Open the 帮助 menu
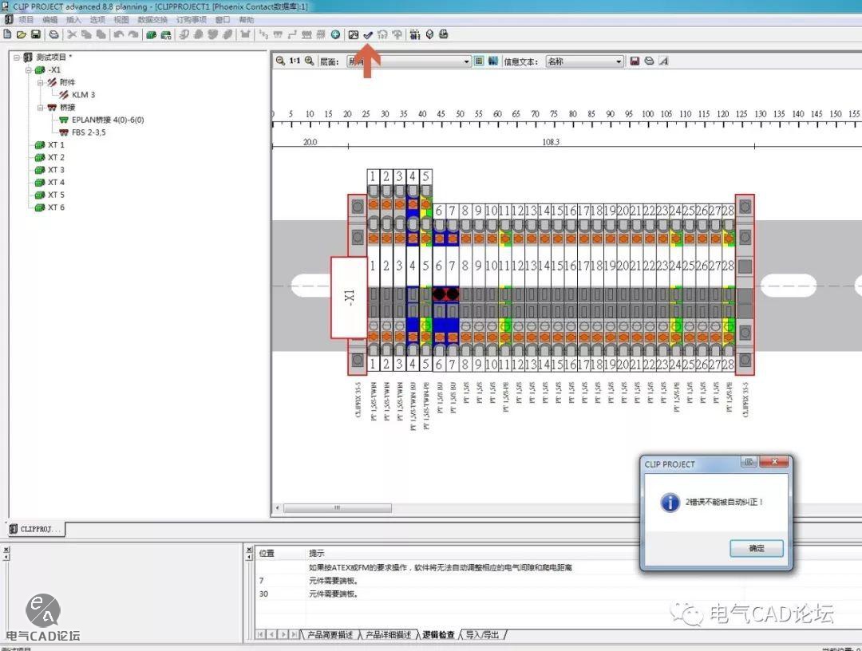The height and width of the screenshot is (651, 862). pos(247,20)
